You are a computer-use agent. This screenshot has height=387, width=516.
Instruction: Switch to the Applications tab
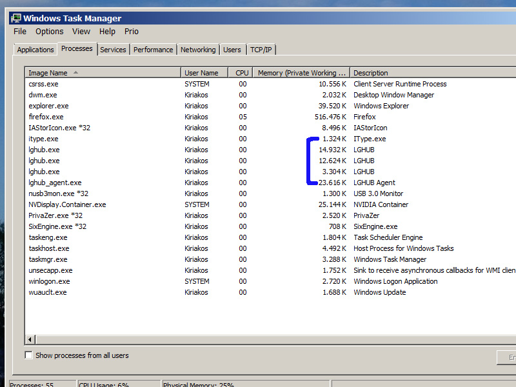click(x=35, y=50)
